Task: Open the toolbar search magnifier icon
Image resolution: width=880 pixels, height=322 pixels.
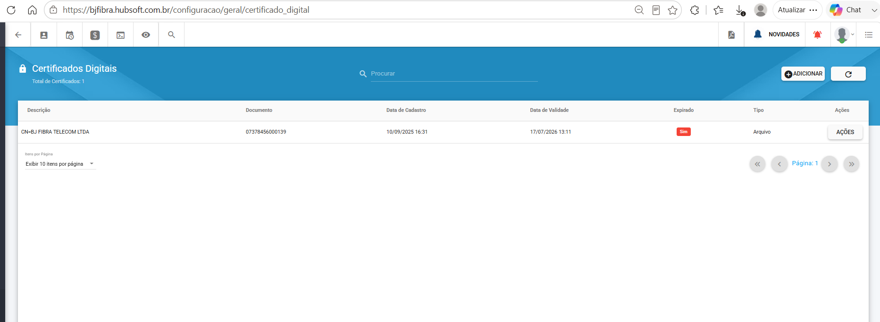Action: [172, 35]
